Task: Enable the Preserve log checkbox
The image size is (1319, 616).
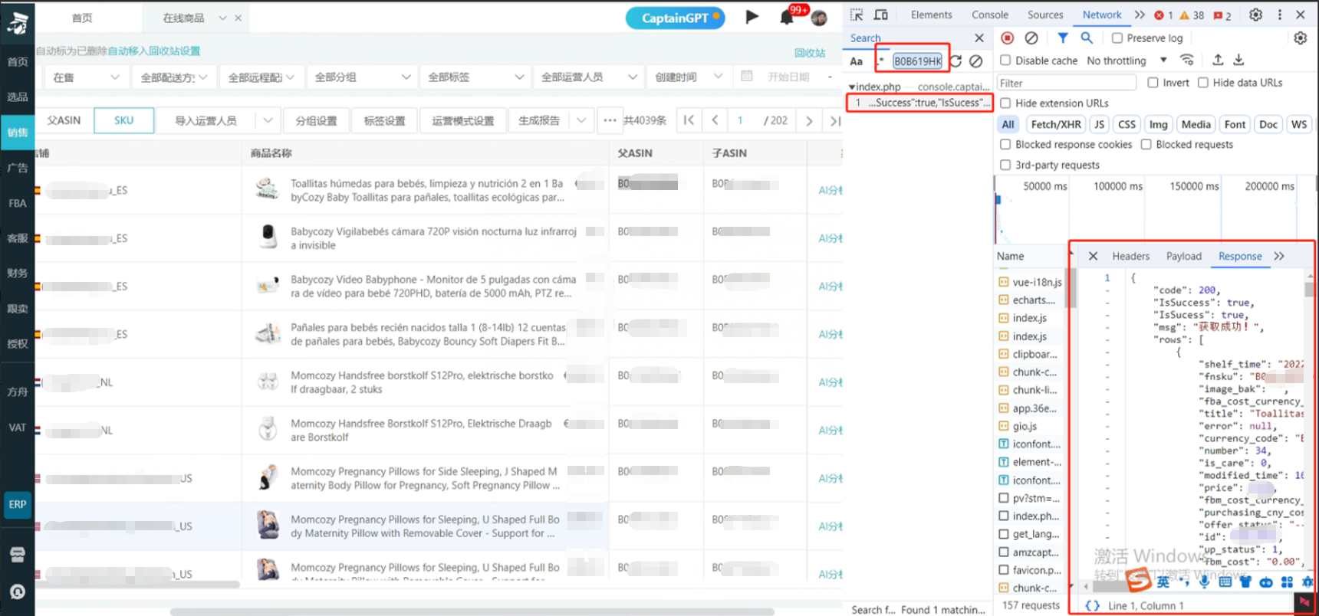Action: pyautogui.click(x=1117, y=38)
